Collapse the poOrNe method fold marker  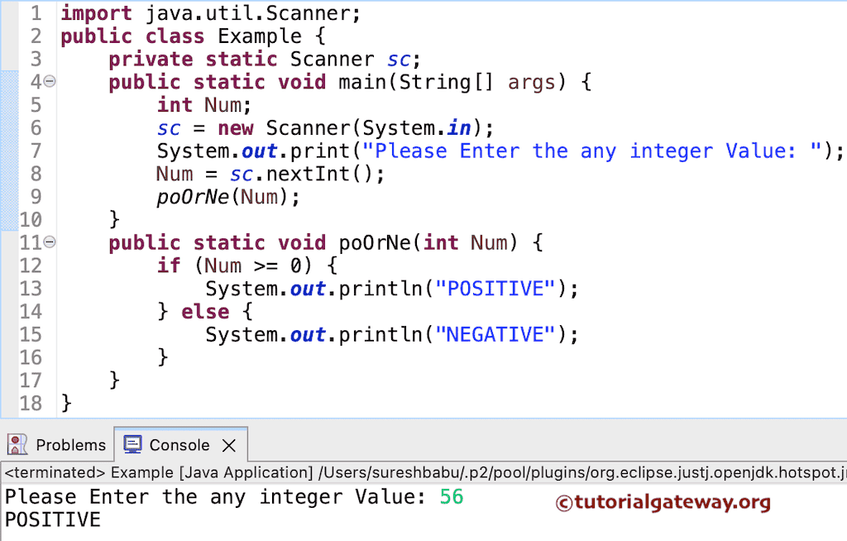point(48,242)
